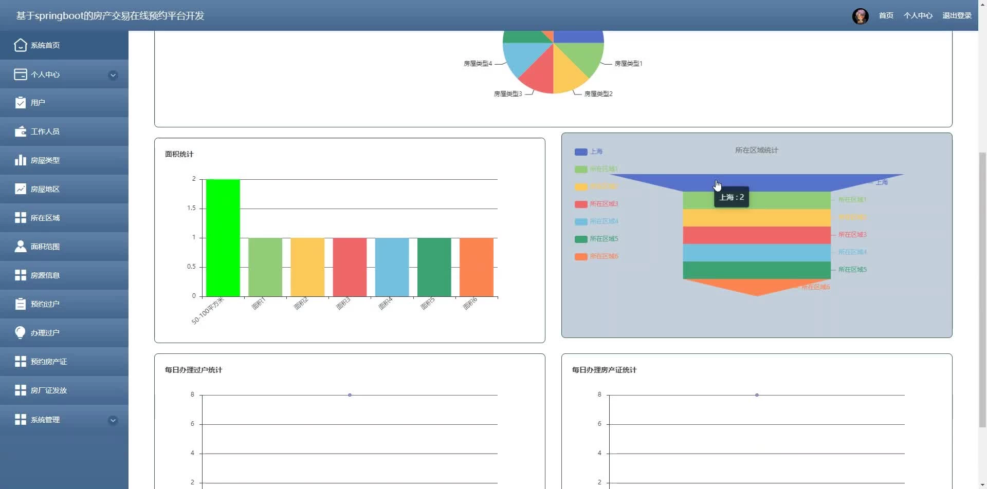Toggle the 所在区域1 legend entry
987x489 pixels.
click(x=596, y=169)
